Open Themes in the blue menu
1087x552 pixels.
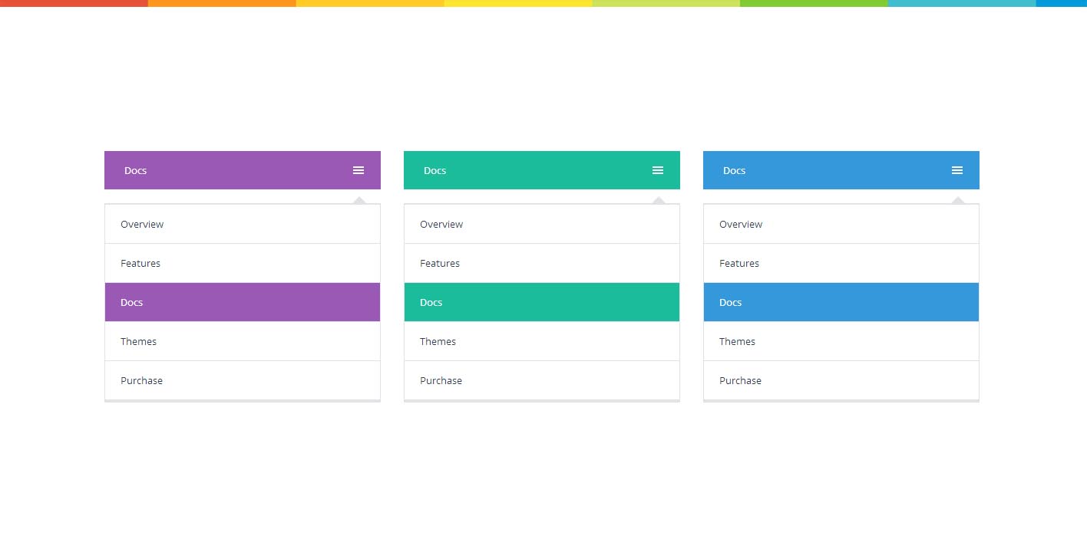tap(841, 341)
